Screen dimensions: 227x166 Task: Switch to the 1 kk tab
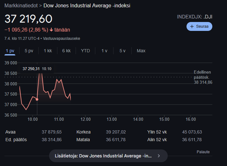tap(48, 51)
